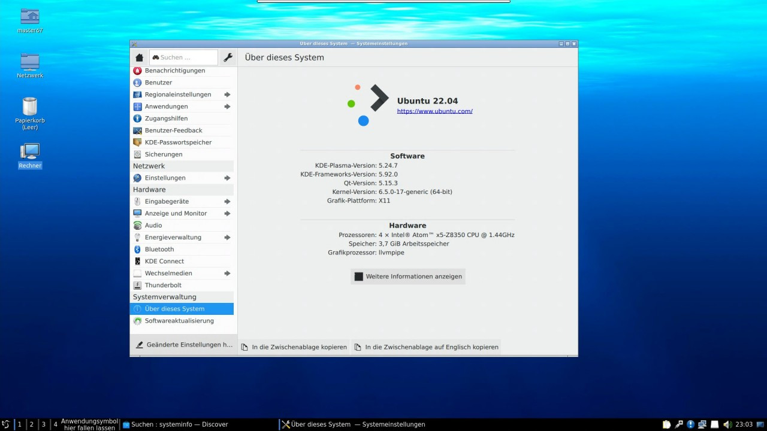Select the Papierkorb trash desktop icon
Viewport: 767px width, 431px height.
[30, 114]
